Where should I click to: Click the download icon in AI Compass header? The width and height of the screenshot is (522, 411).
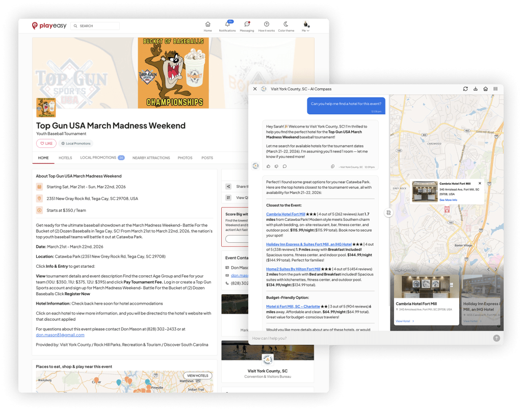[x=476, y=89]
